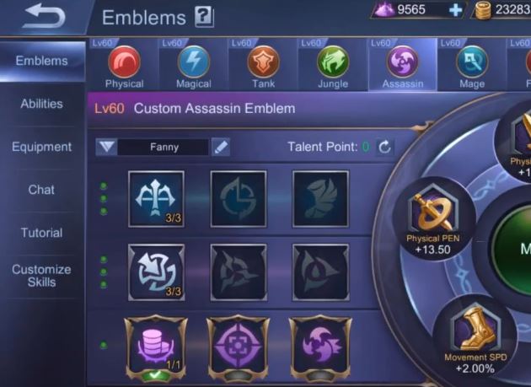Toggle the trident talent at 3/3
The image size is (531, 387).
157,199
